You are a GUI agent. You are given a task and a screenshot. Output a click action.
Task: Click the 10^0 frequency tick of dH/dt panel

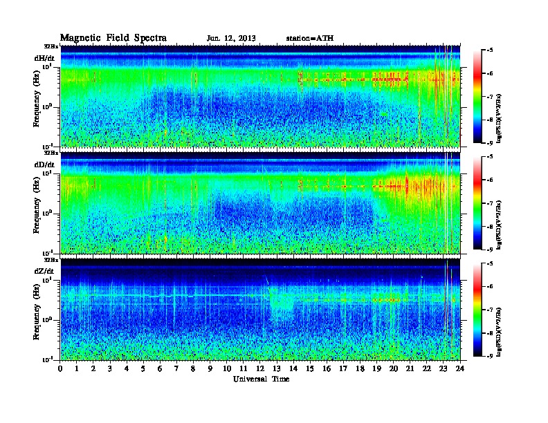[46, 106]
